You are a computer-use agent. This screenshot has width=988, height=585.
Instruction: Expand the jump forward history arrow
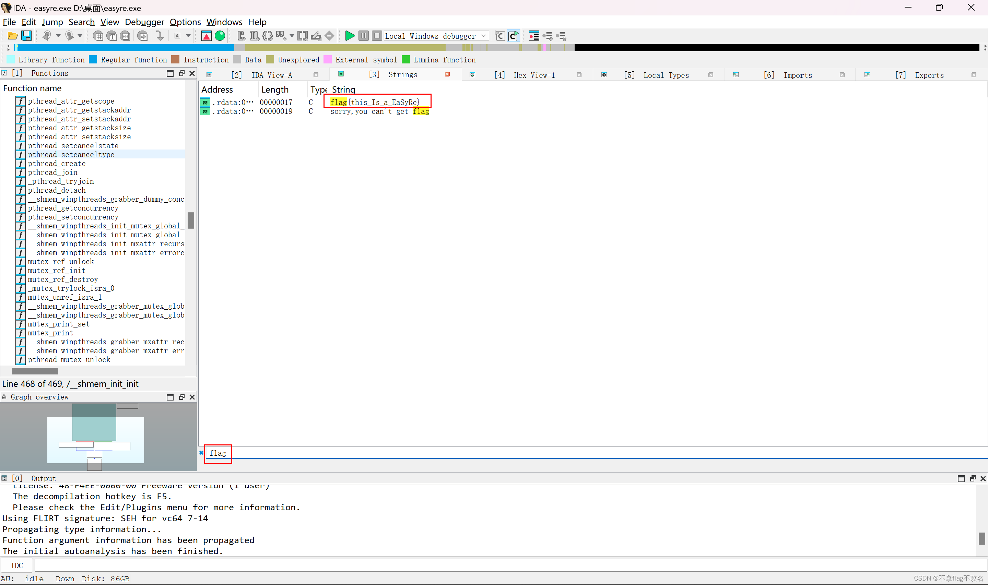[80, 36]
